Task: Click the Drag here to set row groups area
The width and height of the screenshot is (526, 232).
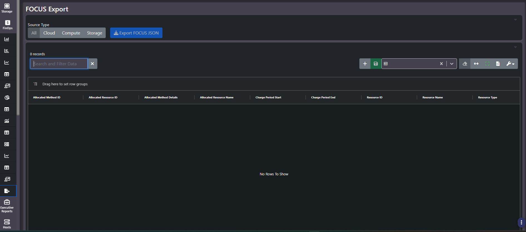Action: click(x=65, y=84)
